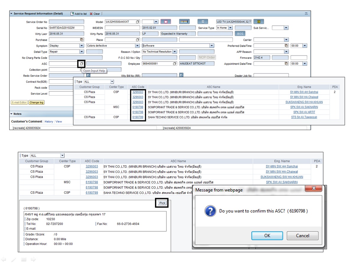
Task: Open input help for the Model field
Action: 138,22
